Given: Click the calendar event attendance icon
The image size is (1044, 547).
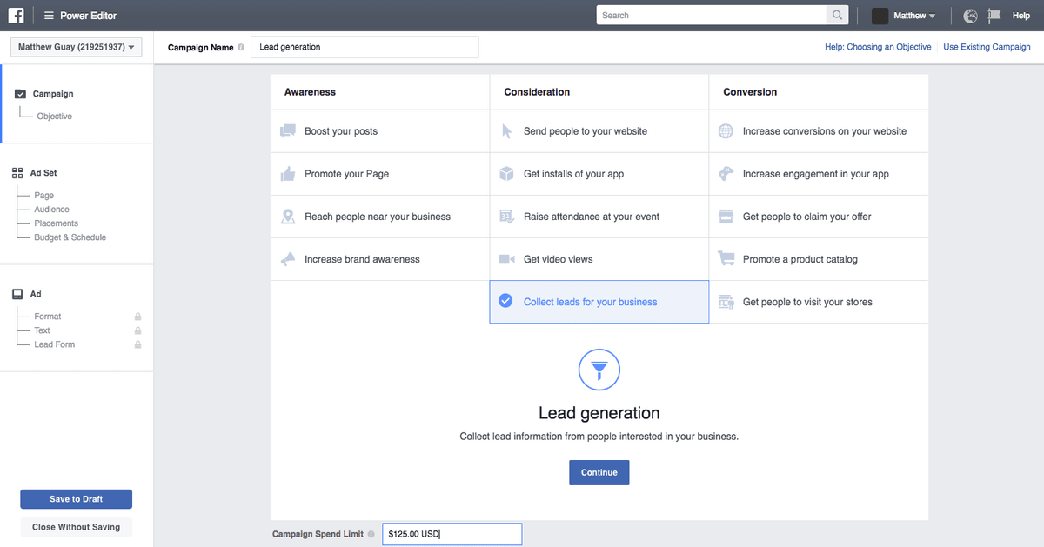Looking at the screenshot, I should pyautogui.click(x=507, y=217).
